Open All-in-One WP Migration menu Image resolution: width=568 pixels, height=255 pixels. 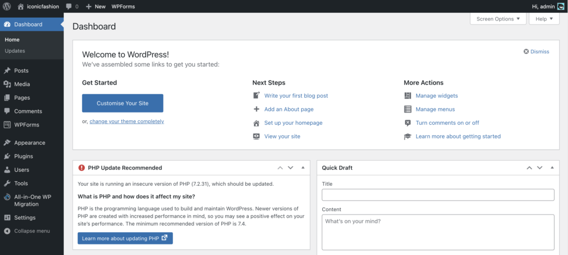[x=33, y=200]
